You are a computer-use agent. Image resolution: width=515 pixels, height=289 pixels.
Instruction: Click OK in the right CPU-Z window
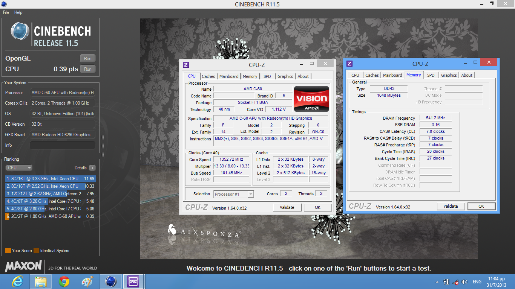point(481,206)
